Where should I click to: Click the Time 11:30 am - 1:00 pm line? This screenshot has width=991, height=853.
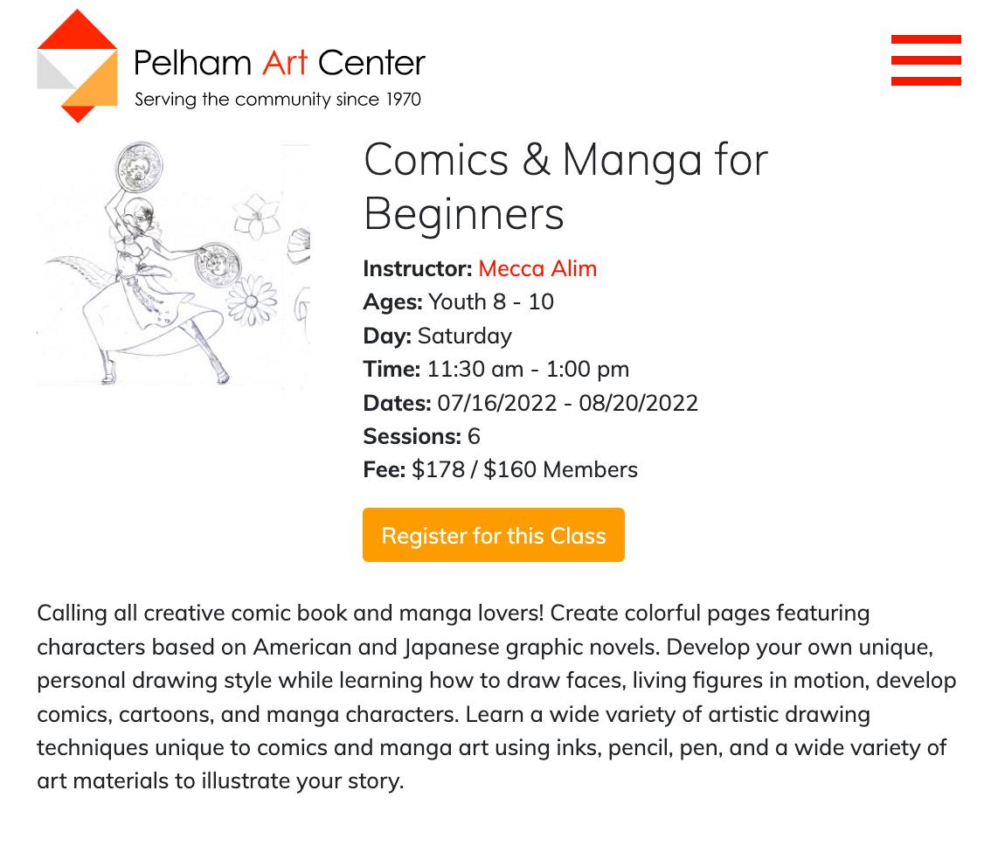coord(496,369)
